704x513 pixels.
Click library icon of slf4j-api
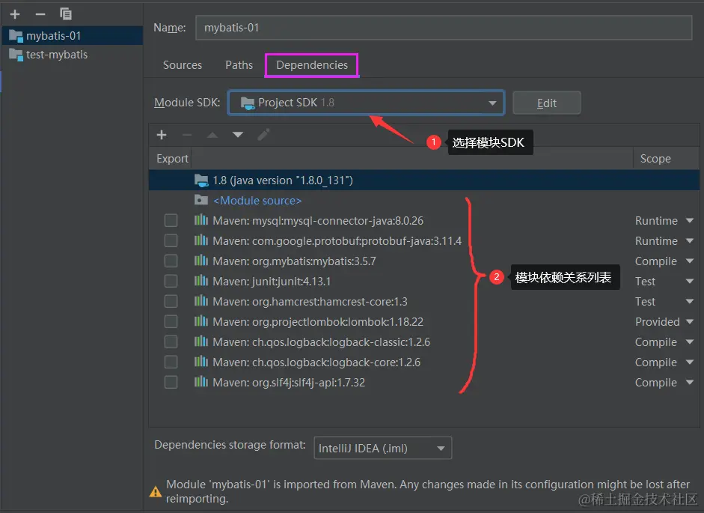(x=201, y=382)
